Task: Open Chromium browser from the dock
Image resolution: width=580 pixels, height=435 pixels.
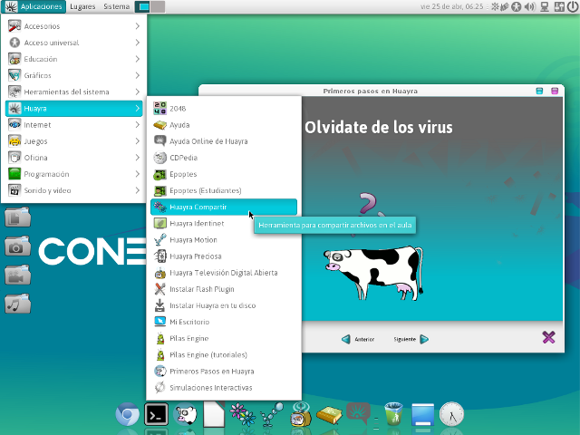Action: coord(127,414)
